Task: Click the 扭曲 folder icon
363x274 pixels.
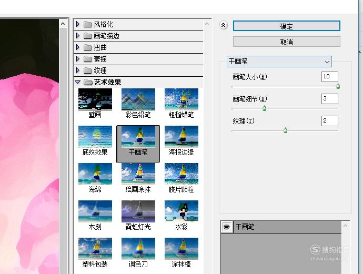Action: pyautogui.click(x=87, y=47)
